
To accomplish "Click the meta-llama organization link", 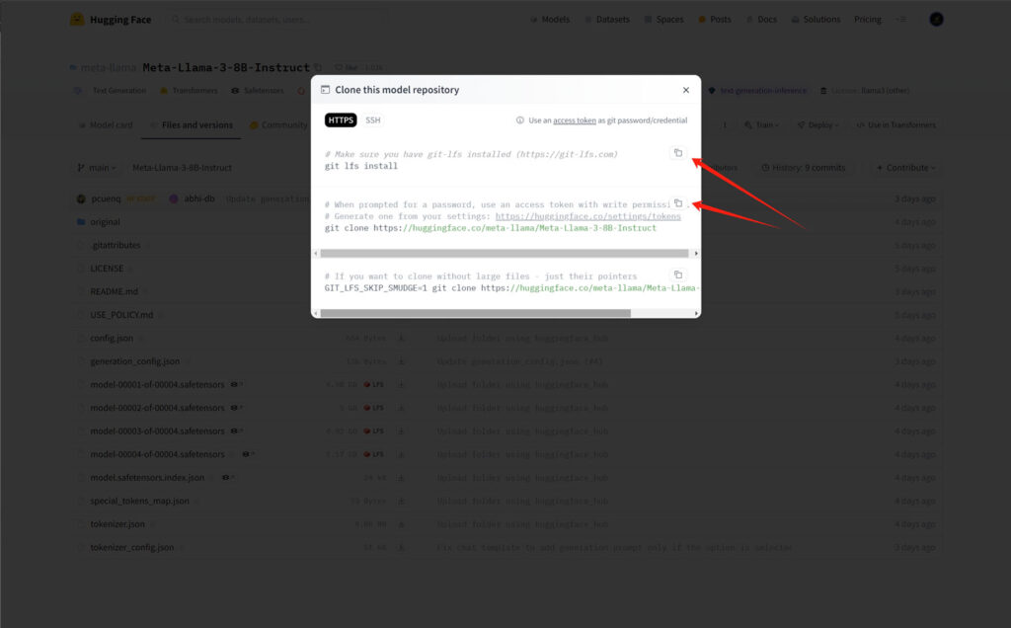I will (109, 68).
